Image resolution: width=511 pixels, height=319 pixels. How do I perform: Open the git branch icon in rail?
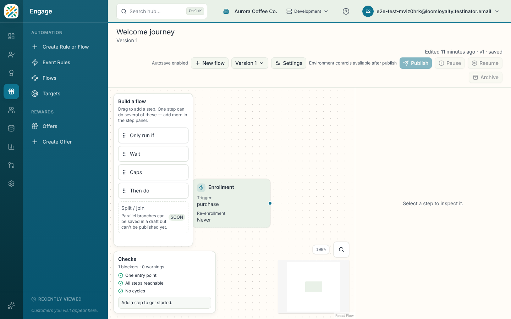[x=11, y=165]
